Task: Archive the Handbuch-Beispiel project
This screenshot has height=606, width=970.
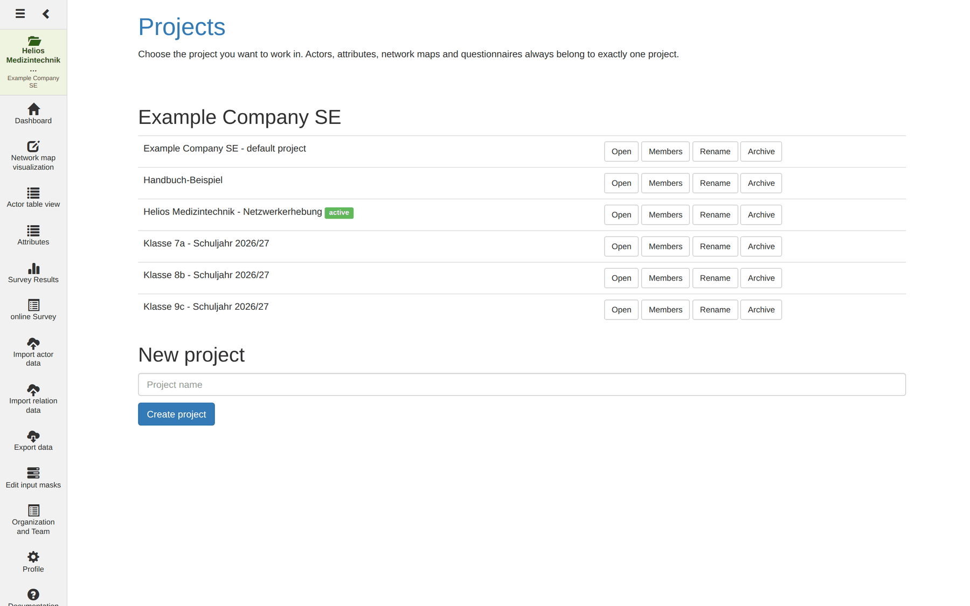Action: point(761,183)
